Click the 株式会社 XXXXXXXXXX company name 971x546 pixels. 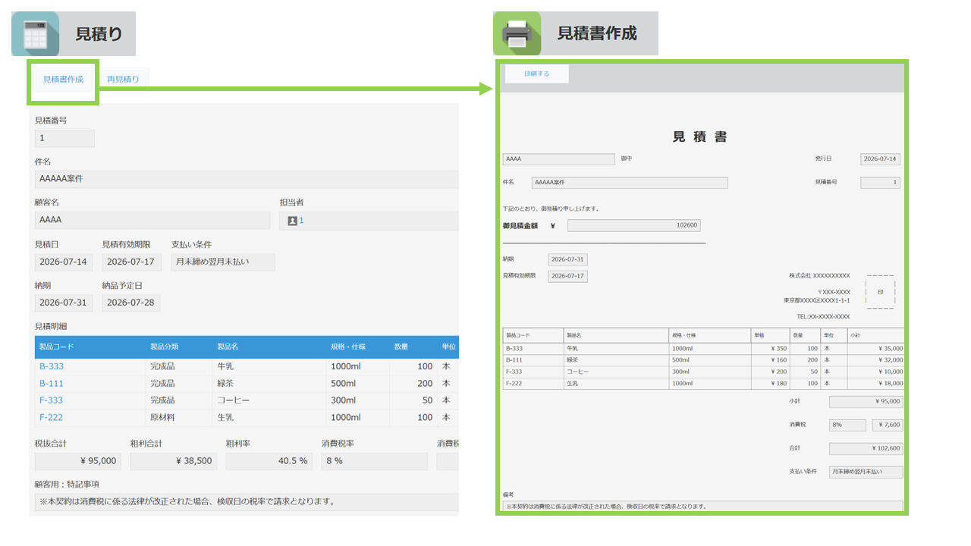(x=819, y=276)
